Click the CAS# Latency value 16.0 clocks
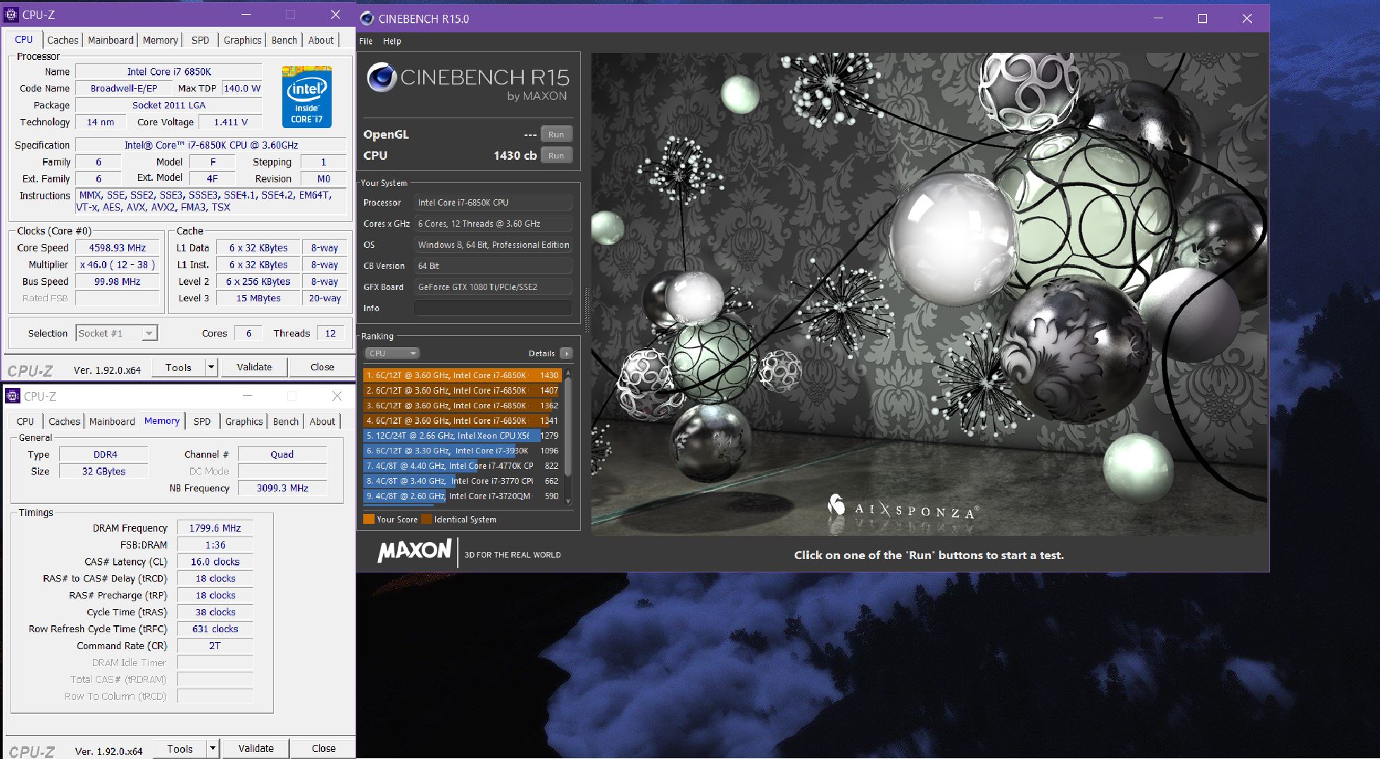 215,562
